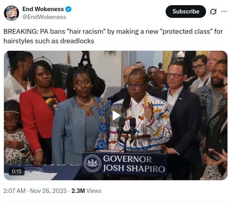Open the End Wokeness profile avatar
The height and width of the screenshot is (204, 231).
pos(11,13)
